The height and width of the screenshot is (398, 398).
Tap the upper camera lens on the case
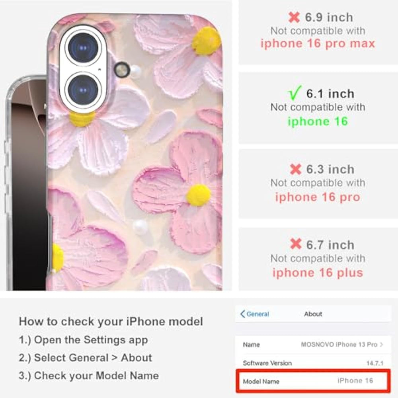[83, 48]
